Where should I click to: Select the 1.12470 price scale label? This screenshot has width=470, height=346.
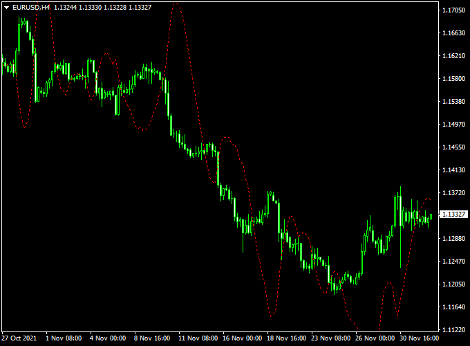click(x=454, y=261)
